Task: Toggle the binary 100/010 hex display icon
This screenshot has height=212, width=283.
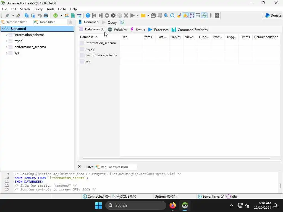Action: coord(192,15)
